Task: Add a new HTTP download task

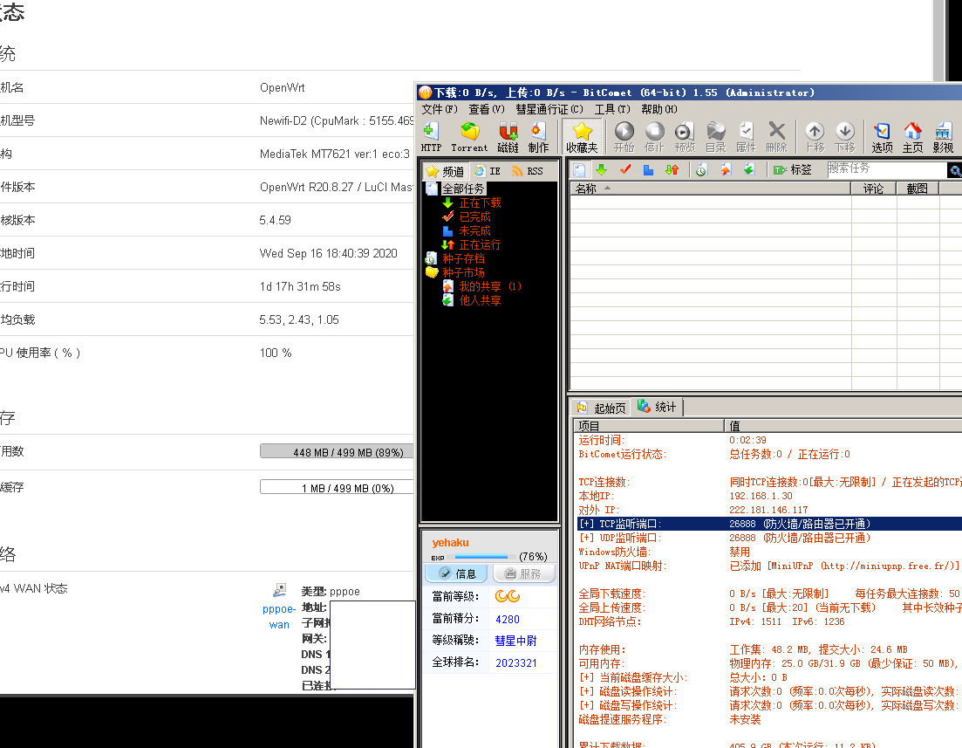Action: [x=431, y=136]
